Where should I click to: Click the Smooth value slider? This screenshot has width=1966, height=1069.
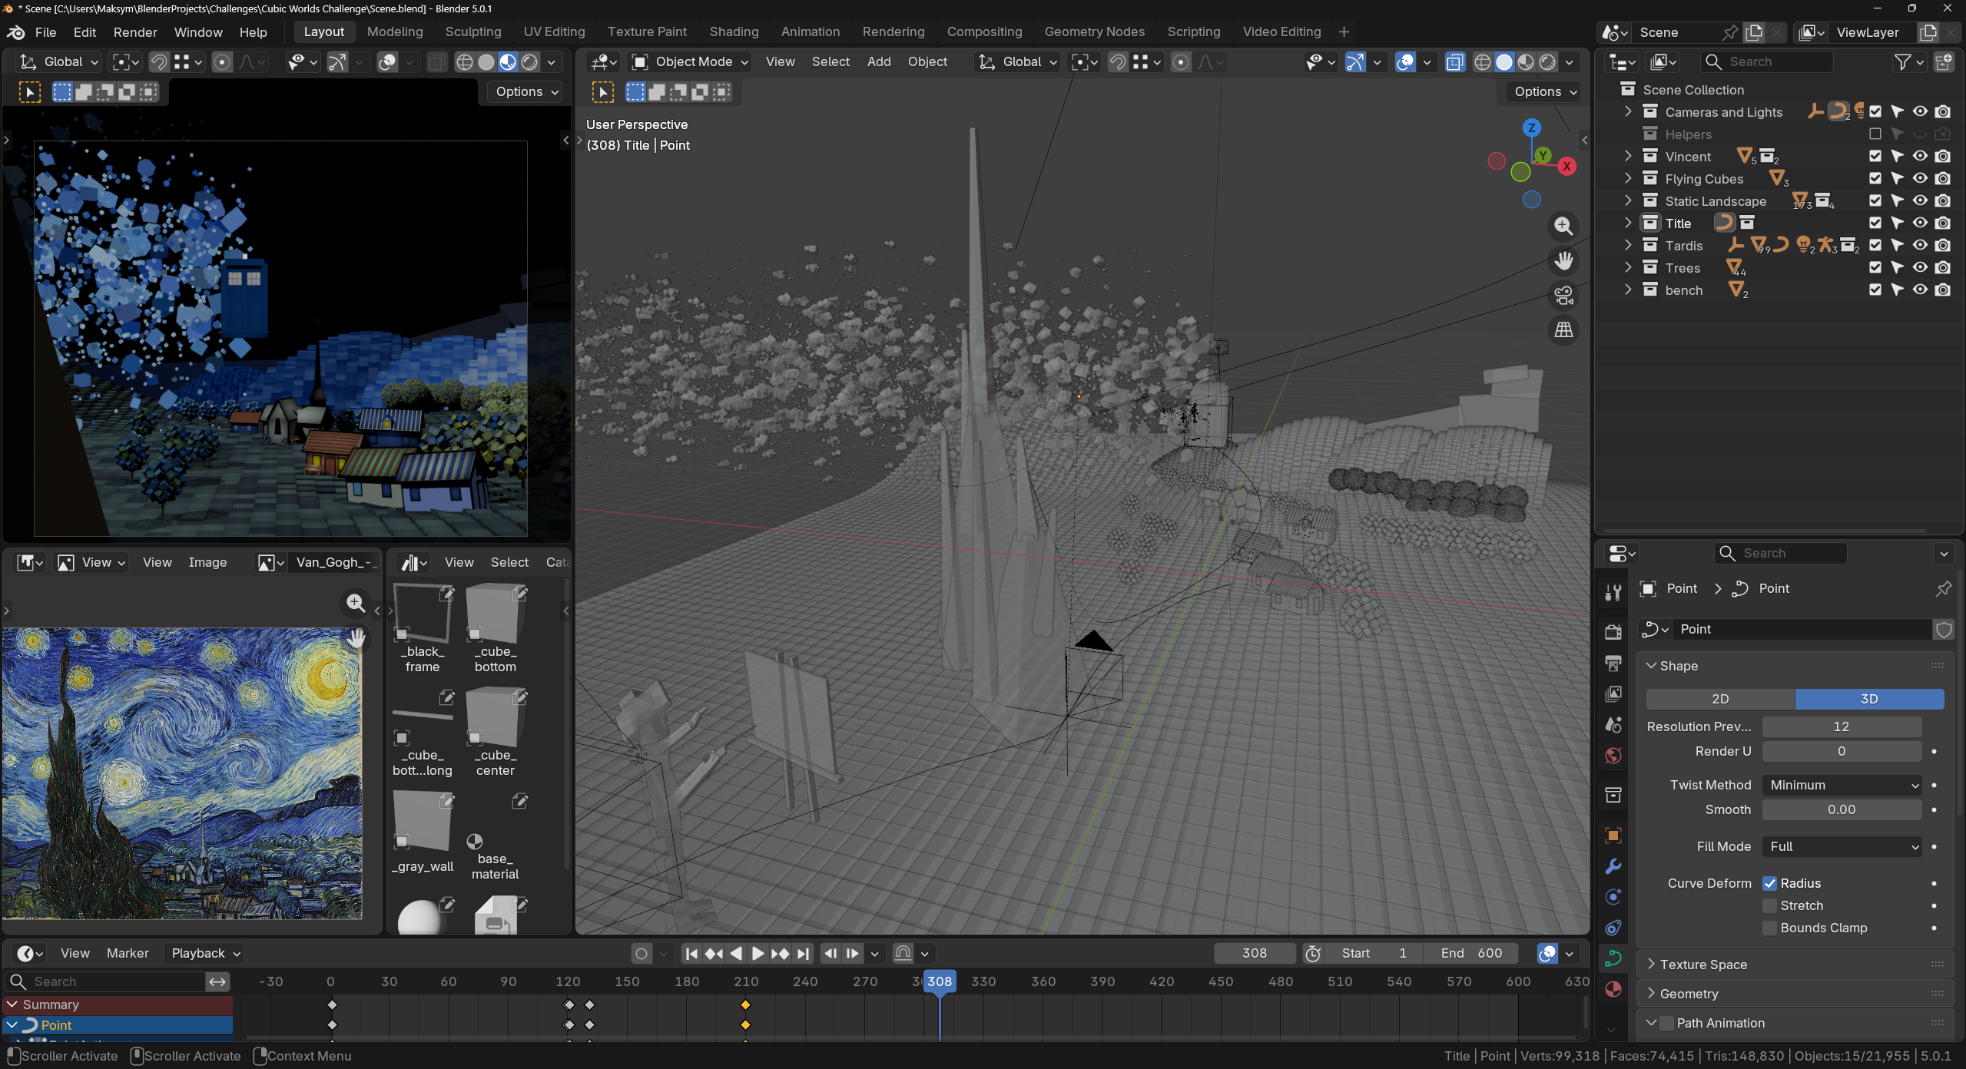tap(1842, 810)
